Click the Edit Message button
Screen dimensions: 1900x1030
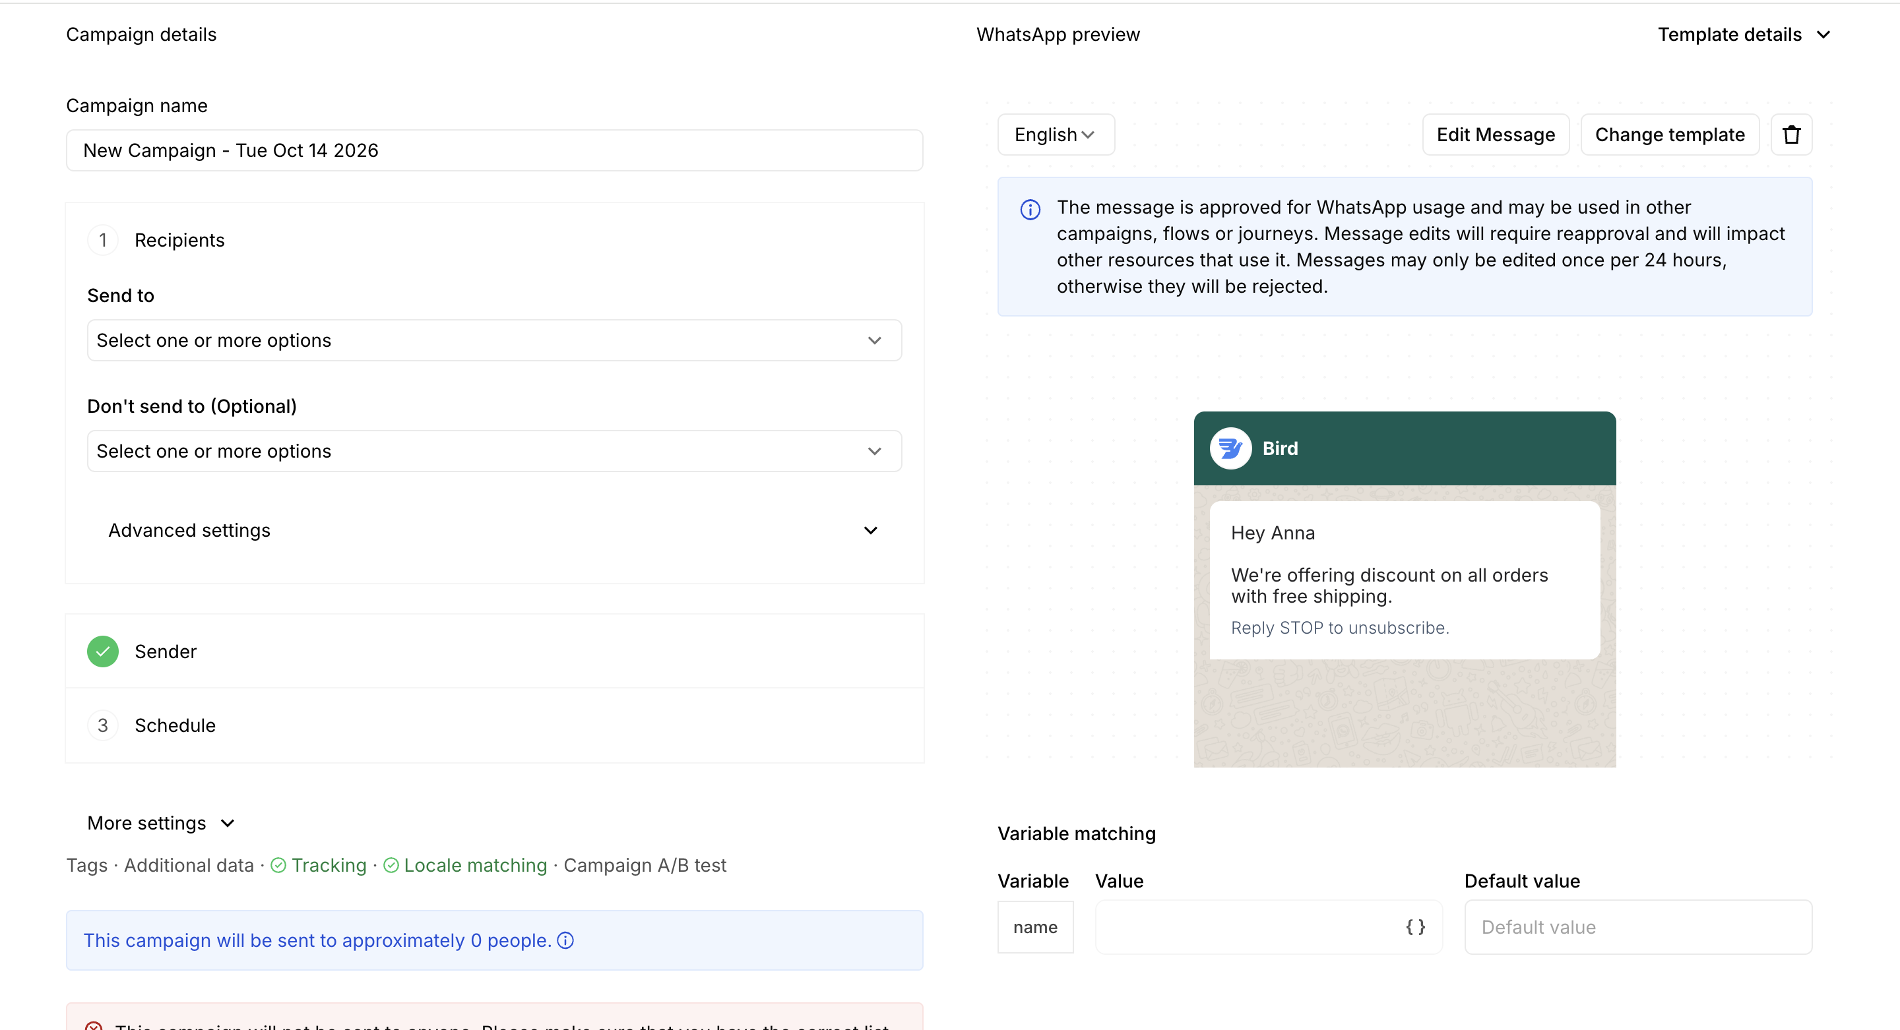[1495, 135]
